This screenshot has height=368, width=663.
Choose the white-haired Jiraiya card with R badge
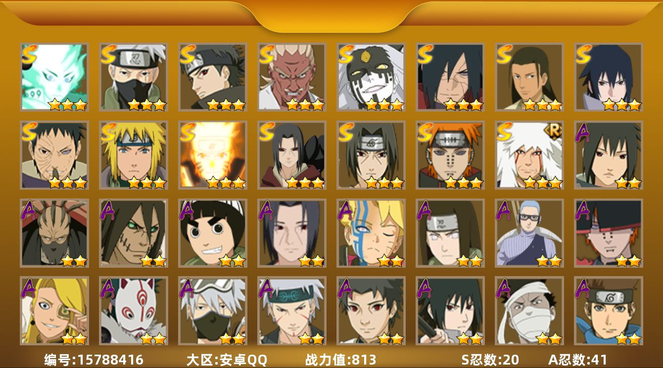(529, 155)
